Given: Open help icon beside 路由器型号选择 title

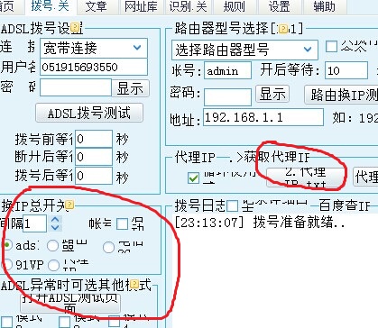Looking at the screenshot, I should 283,29.
